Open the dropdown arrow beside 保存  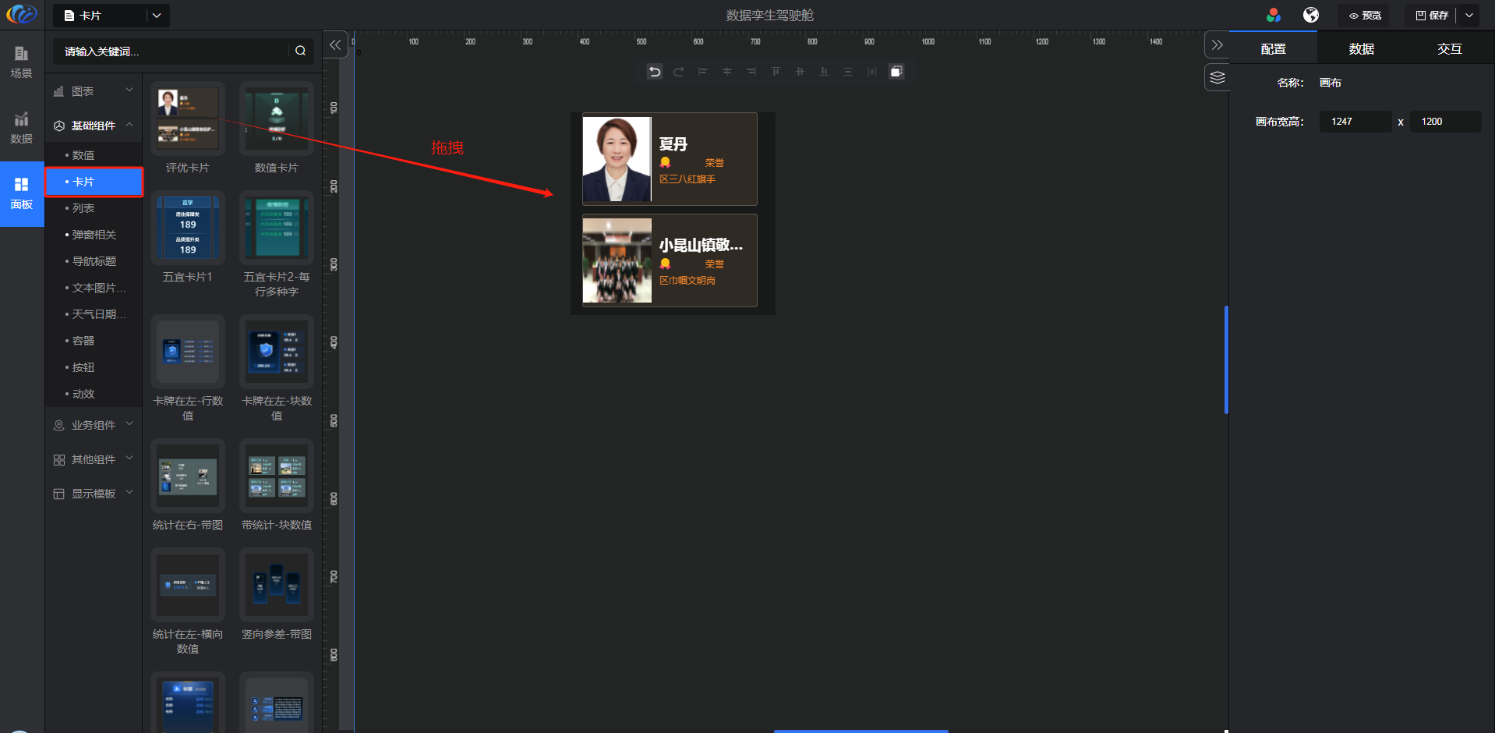click(1469, 16)
